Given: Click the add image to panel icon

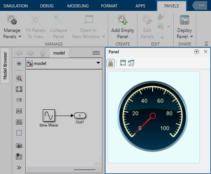Looking at the screenshot, I should (161, 26).
